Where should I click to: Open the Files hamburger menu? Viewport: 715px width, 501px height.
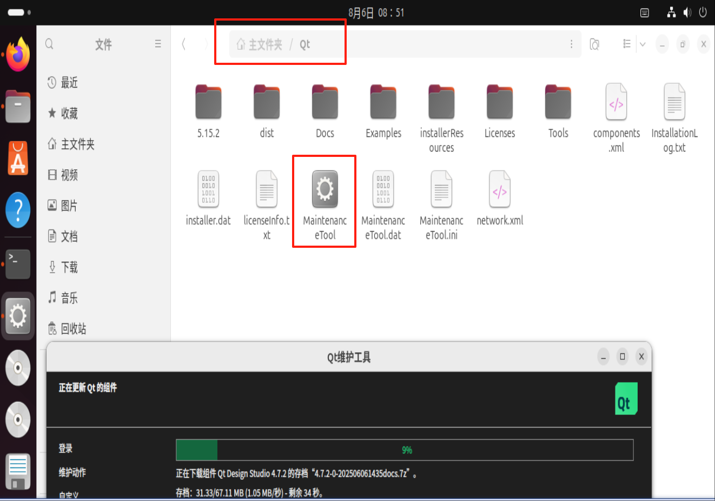pyautogui.click(x=158, y=44)
